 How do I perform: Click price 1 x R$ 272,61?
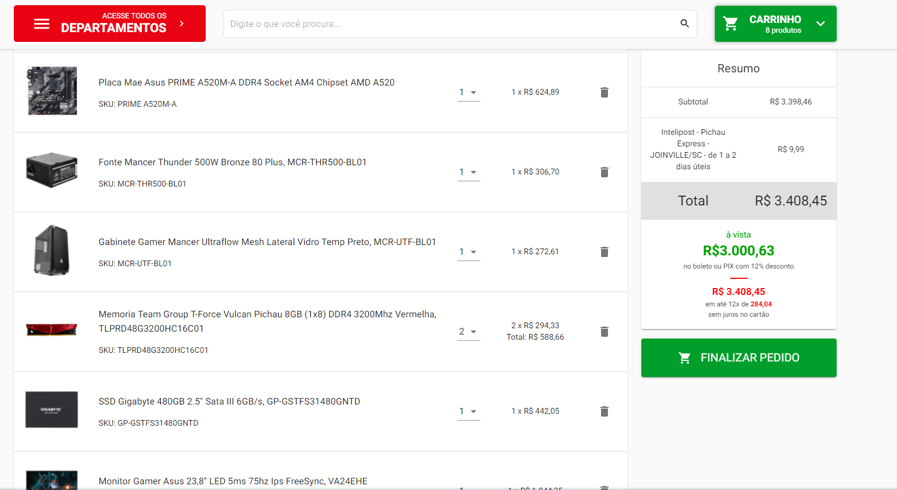point(535,252)
